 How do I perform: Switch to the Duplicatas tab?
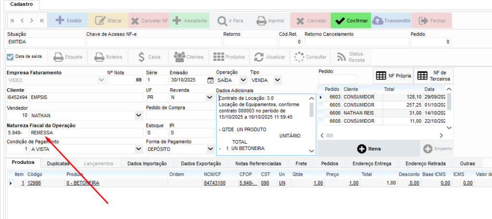58,163
